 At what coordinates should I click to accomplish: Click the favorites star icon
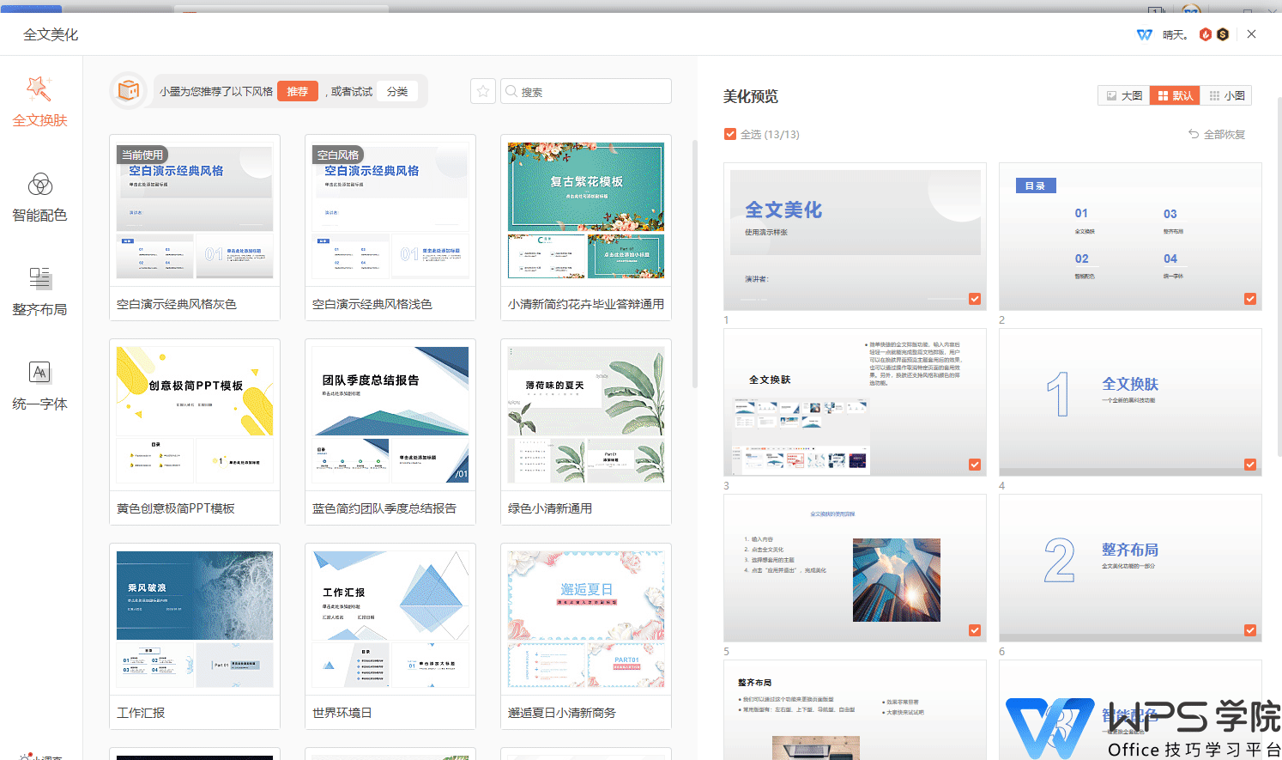(483, 91)
